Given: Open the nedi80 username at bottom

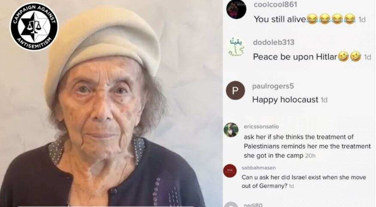Looking at the screenshot, I should pos(253,205).
